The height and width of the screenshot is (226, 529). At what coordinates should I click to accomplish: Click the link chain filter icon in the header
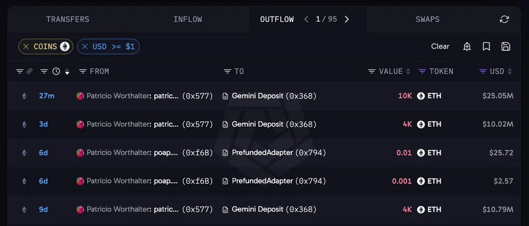[x=30, y=71]
